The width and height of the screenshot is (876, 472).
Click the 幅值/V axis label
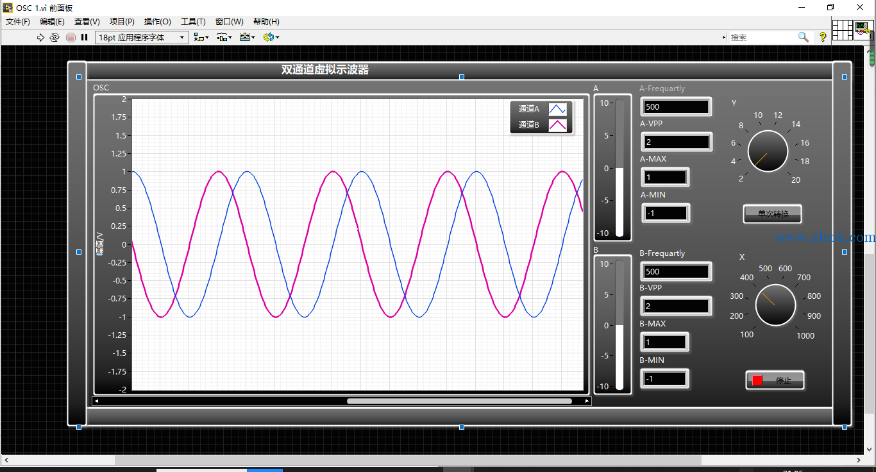tap(99, 244)
